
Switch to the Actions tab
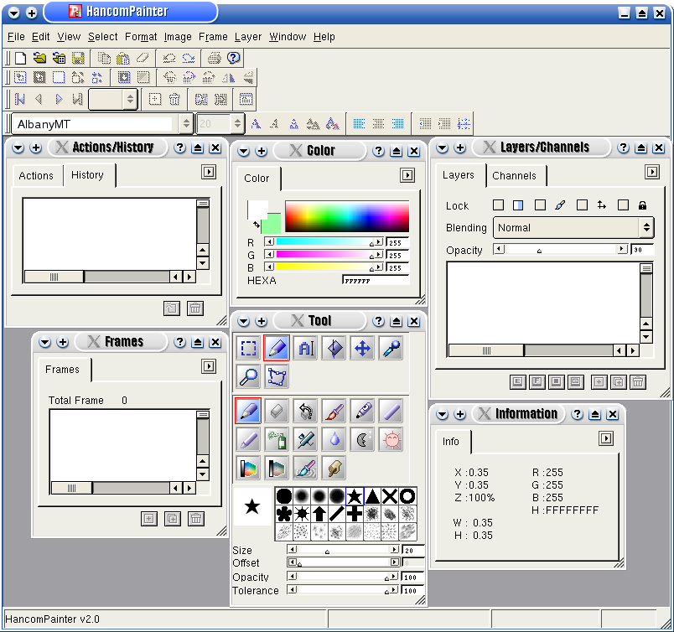(36, 175)
